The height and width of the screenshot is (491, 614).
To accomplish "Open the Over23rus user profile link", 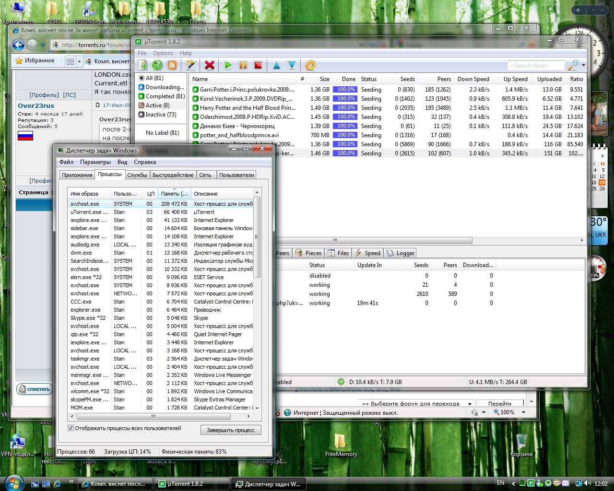I will point(36,105).
